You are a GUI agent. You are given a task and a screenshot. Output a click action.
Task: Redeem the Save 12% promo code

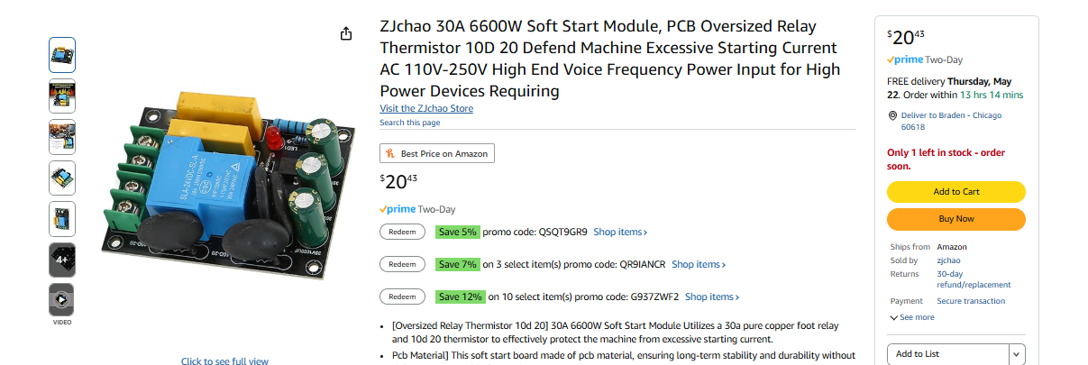402,297
